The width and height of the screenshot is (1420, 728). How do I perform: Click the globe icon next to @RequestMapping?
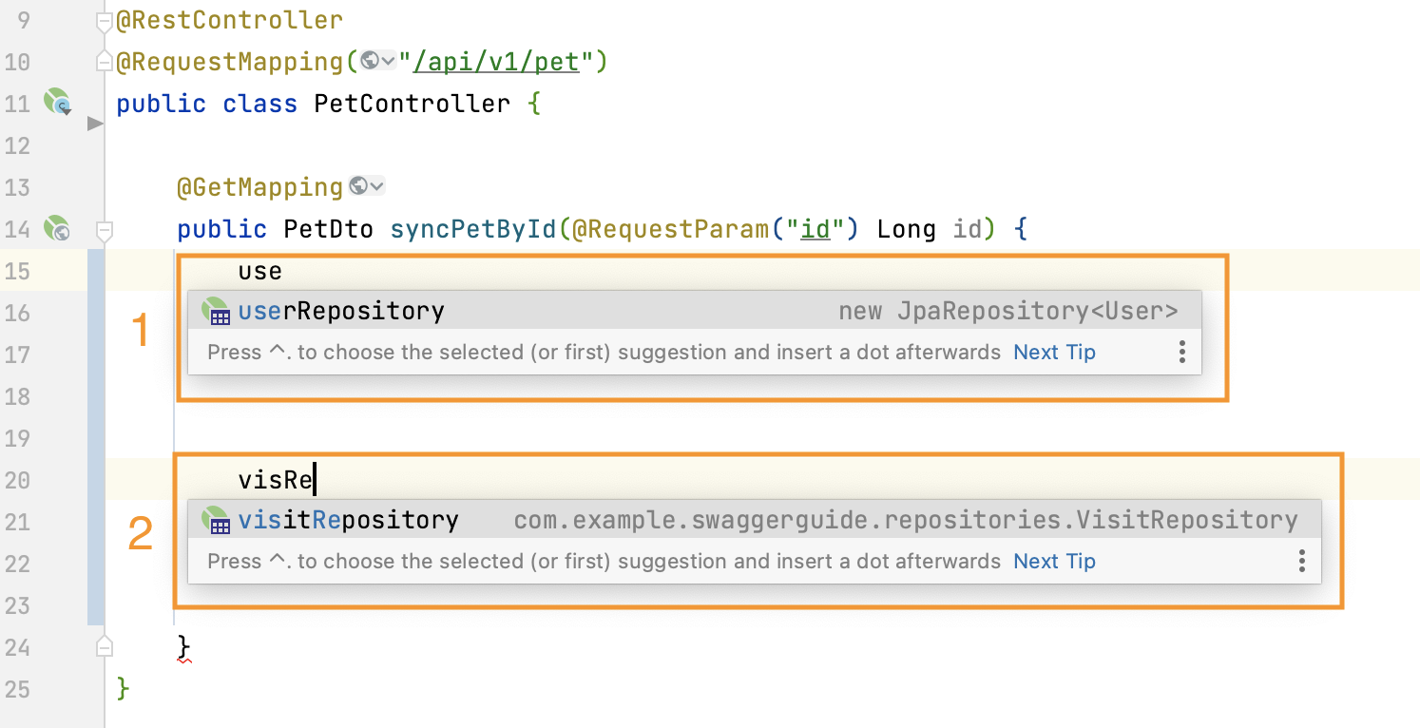pyautogui.click(x=371, y=60)
